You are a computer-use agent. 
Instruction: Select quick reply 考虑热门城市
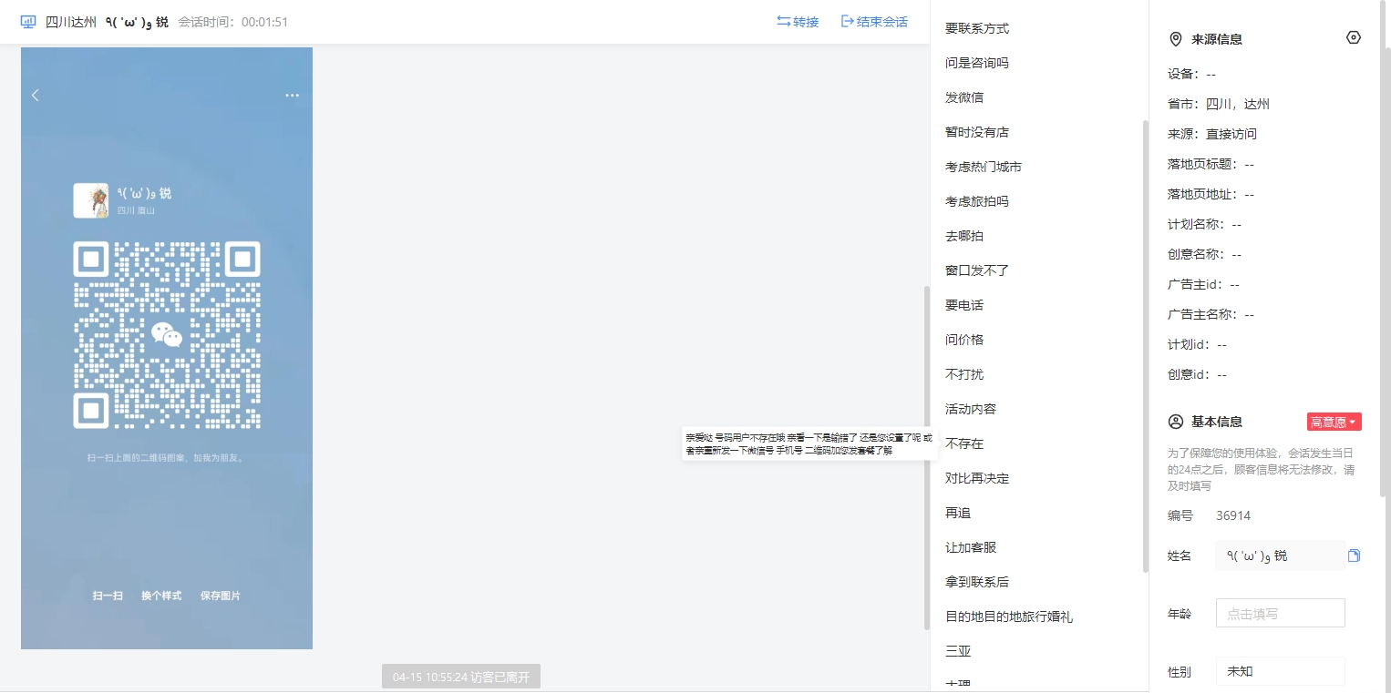pyautogui.click(x=984, y=167)
